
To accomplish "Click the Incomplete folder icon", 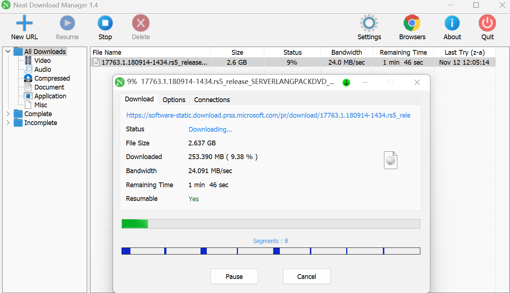I will point(18,122).
